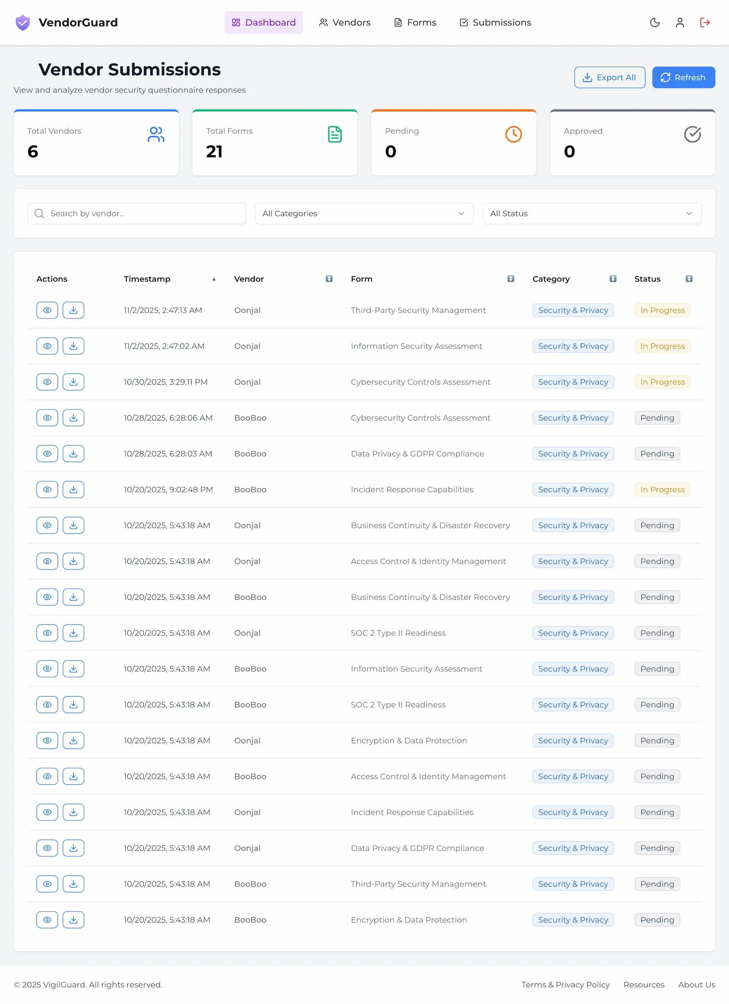Screen dimensions: 729x1004
Task: Click the filter icon beside the Status column
Action: tap(689, 279)
